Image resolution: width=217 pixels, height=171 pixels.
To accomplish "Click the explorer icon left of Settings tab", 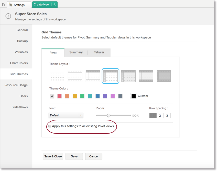I will (x=3, y=5).
